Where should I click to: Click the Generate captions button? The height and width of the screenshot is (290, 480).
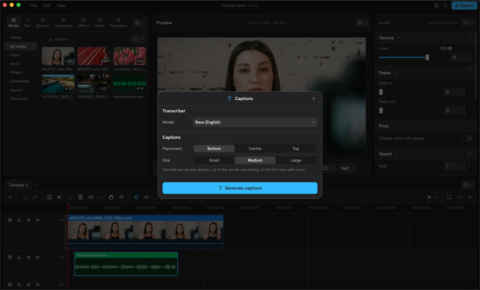tap(240, 188)
